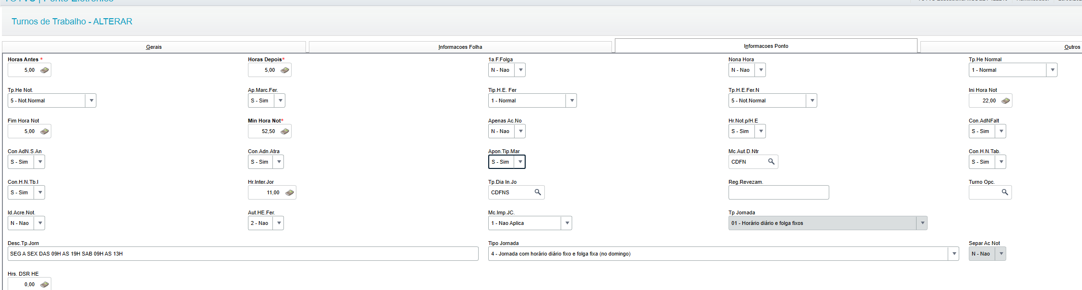Image resolution: width=1082 pixels, height=290 pixels.
Task: Click calculator icon in Horas Depois field
Action: click(285, 70)
